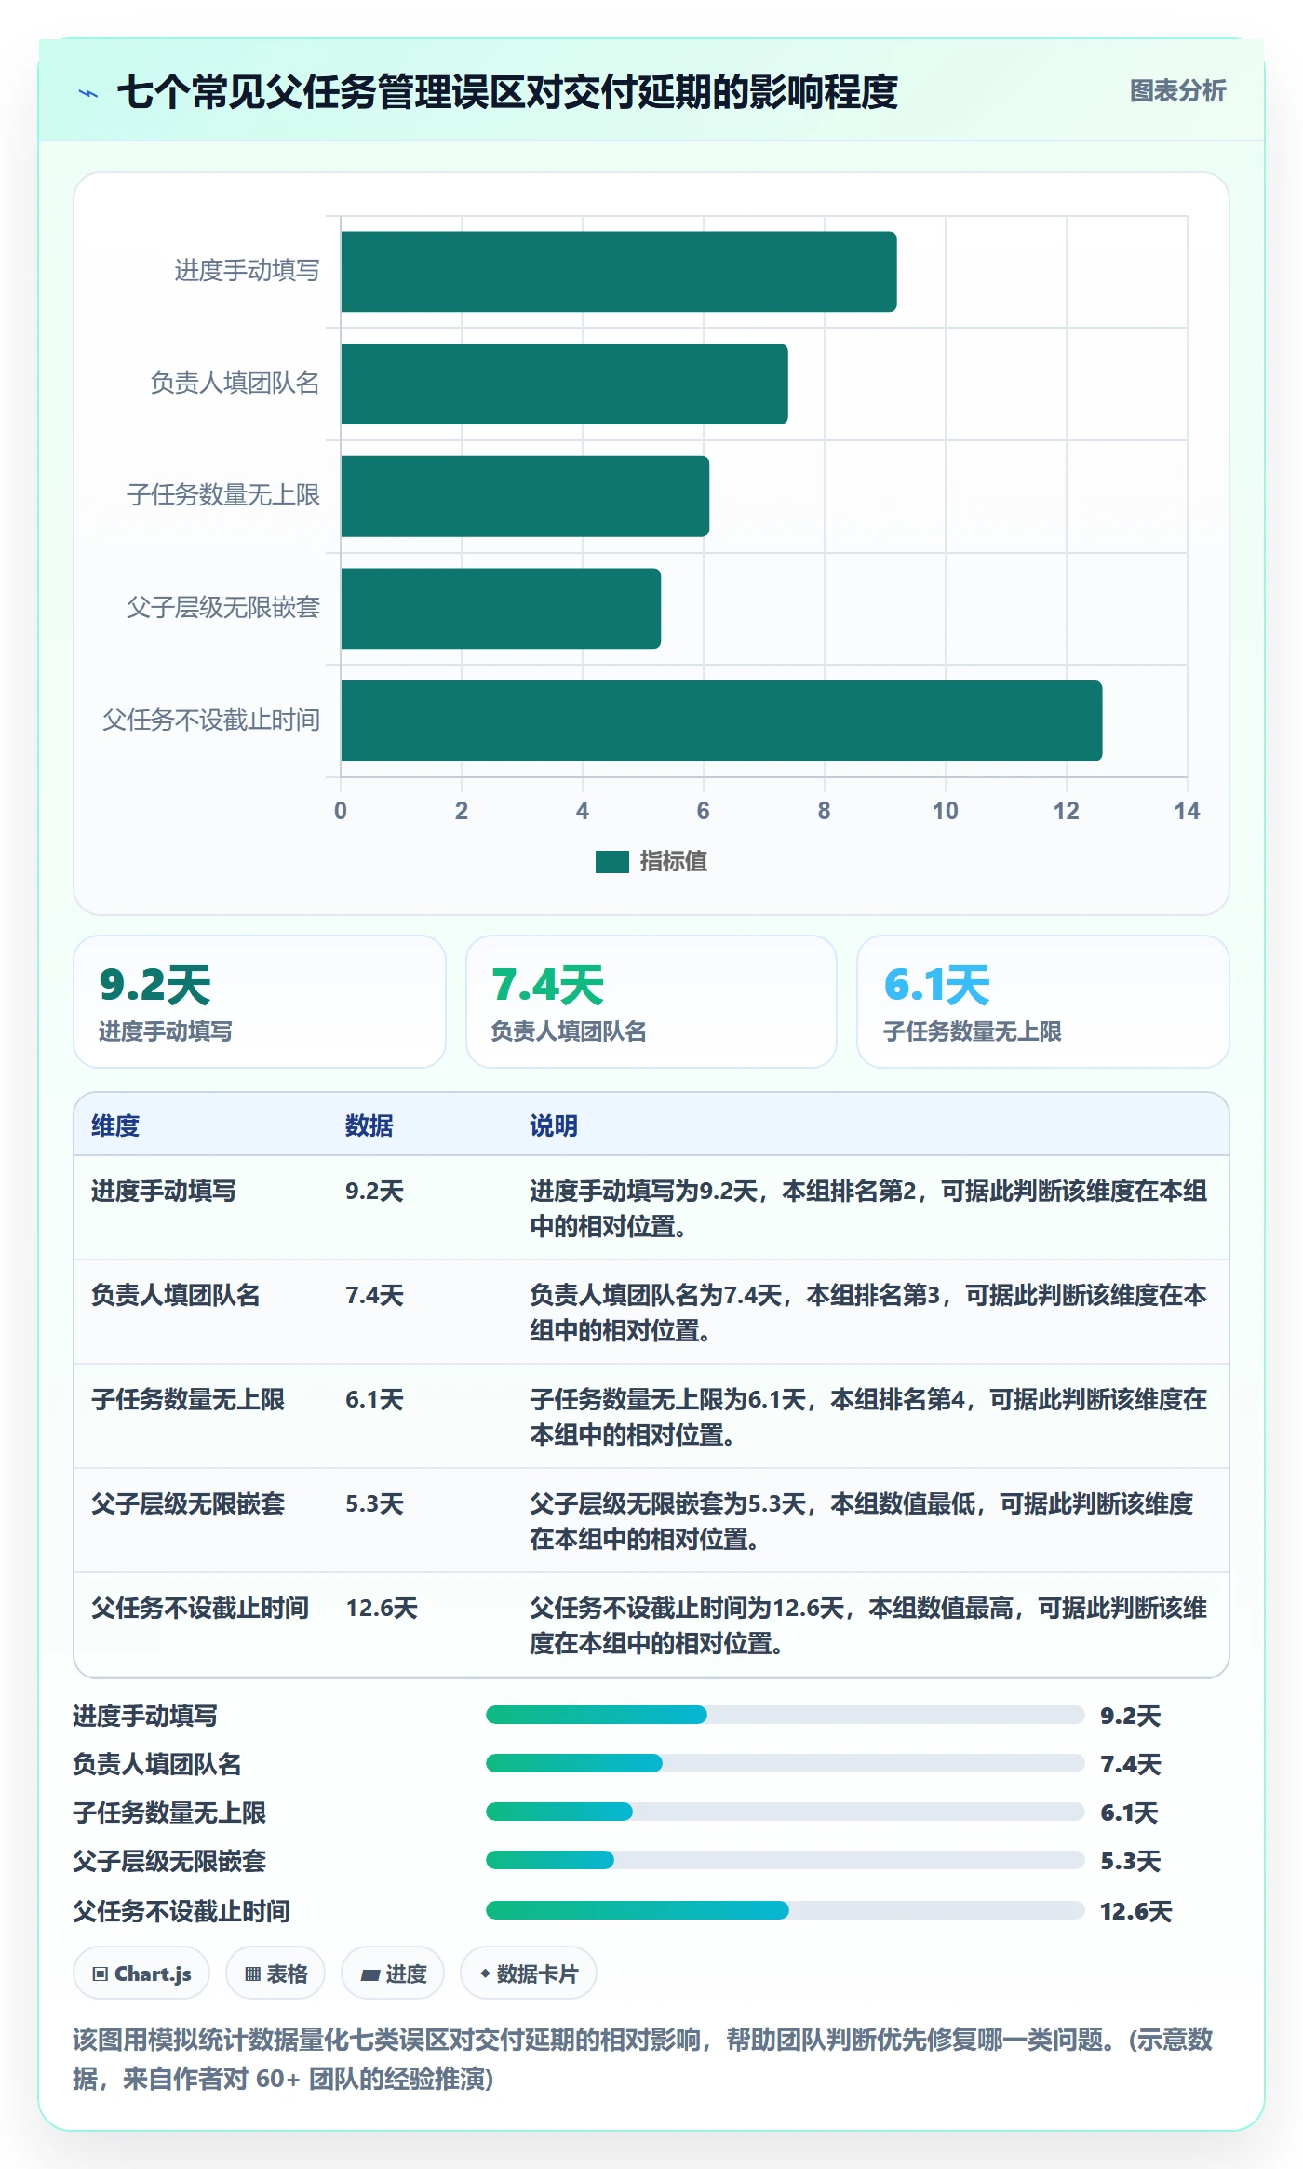The image size is (1303, 2169).
Task: Click the 进度手动填写 progress bar
Action: (785, 1715)
